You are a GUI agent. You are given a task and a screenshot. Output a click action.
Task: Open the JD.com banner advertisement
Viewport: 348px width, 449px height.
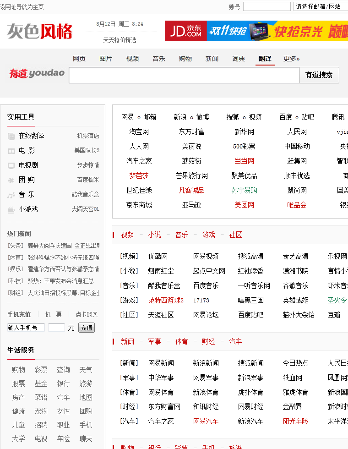pos(256,31)
